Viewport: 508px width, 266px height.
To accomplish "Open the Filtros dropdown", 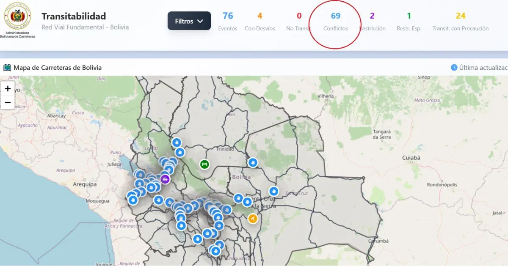I will click(x=189, y=21).
